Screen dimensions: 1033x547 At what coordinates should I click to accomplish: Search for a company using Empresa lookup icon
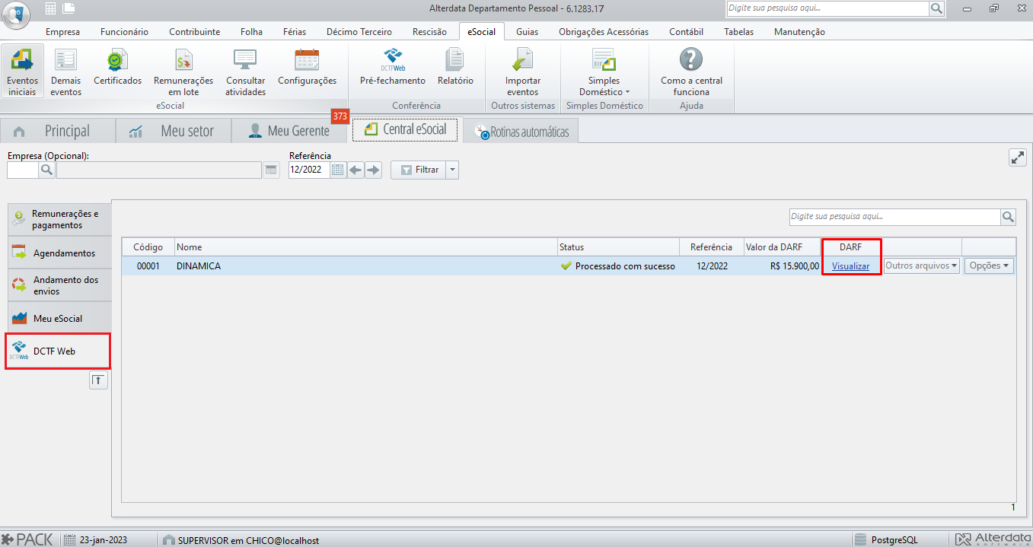[46, 170]
